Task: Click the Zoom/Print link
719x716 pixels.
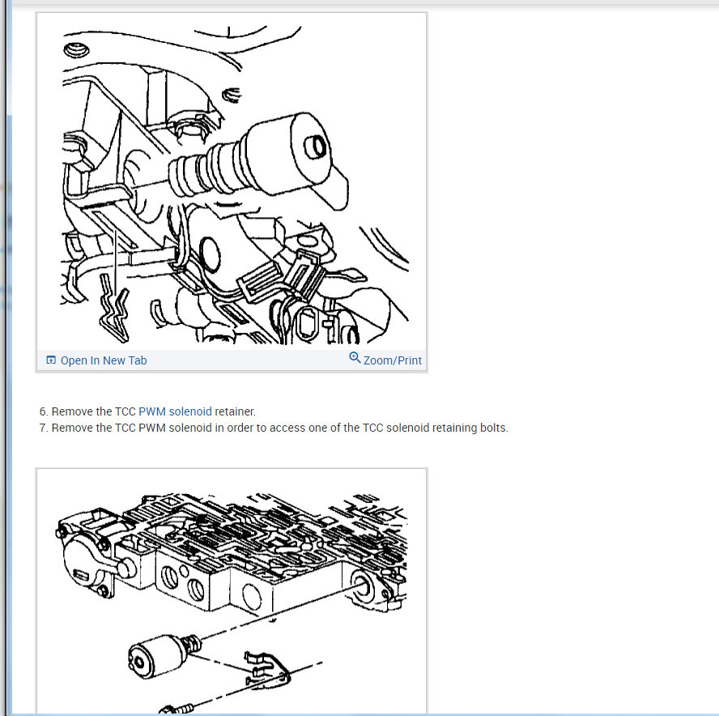Action: (393, 360)
